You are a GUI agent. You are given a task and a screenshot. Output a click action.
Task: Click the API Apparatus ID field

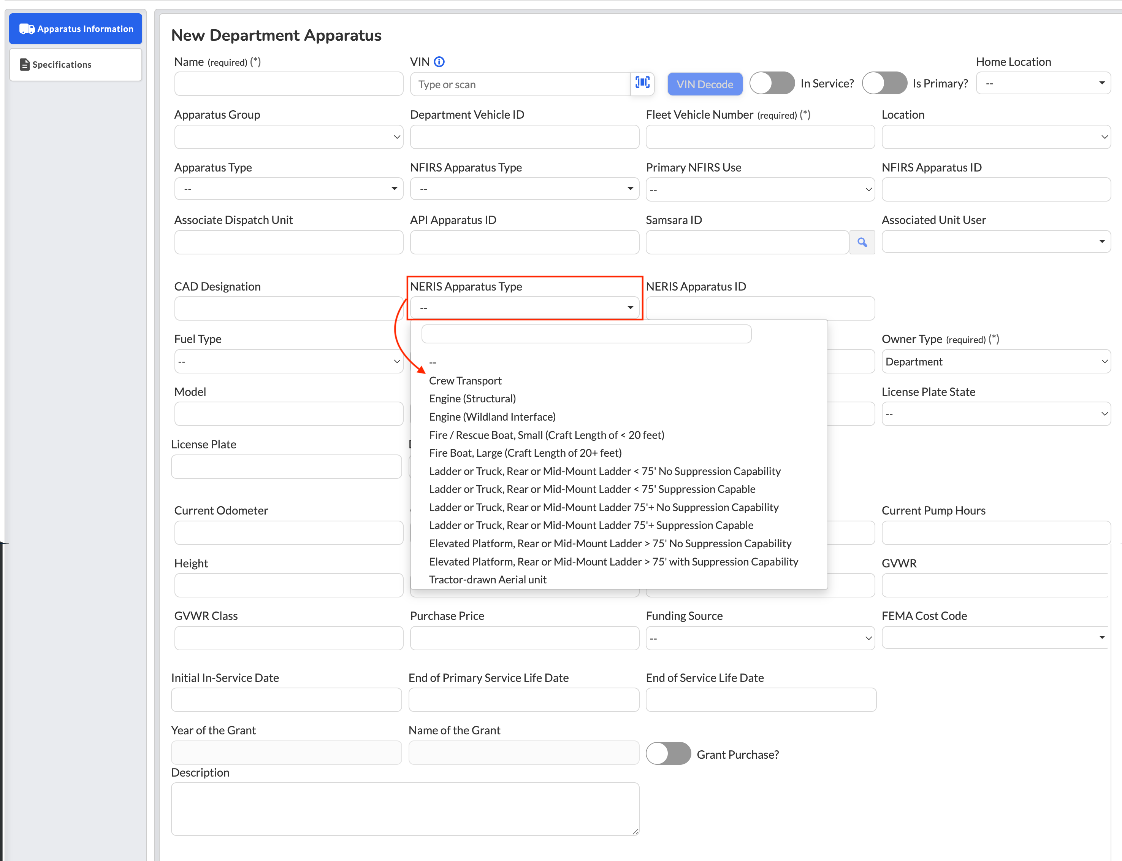click(x=525, y=242)
